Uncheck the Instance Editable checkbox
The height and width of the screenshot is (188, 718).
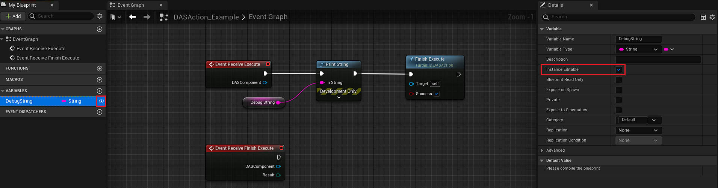tap(619, 70)
